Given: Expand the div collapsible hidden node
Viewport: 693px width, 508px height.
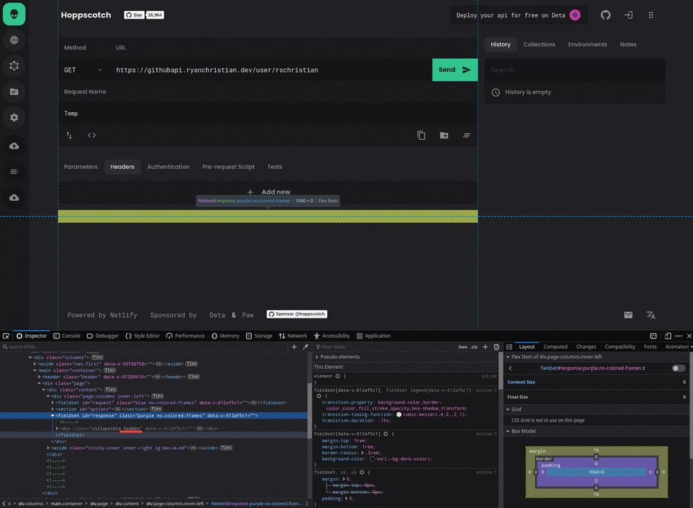Looking at the screenshot, I should pyautogui.click(x=57, y=428).
